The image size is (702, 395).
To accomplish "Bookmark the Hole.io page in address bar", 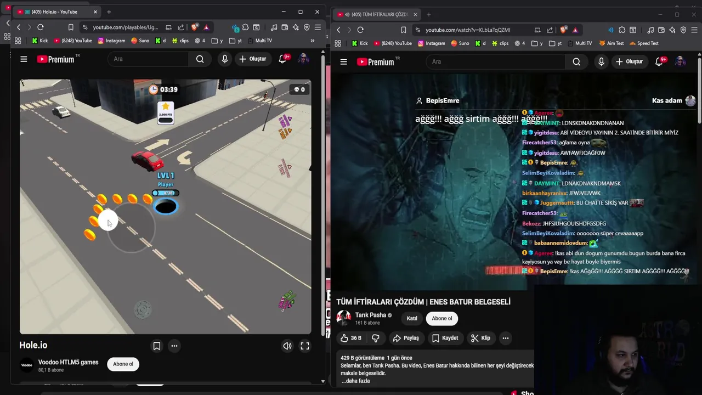I will (x=71, y=27).
